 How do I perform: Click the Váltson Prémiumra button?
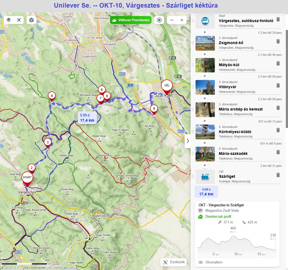click(131, 20)
